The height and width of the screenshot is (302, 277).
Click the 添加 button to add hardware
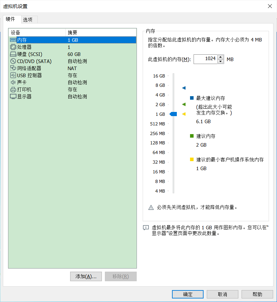(x=86, y=276)
